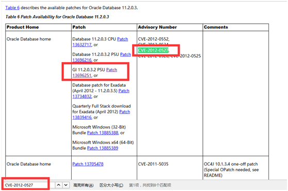288x191 pixels.
Task: Open patch number 13632717 link
Action: [82, 45]
